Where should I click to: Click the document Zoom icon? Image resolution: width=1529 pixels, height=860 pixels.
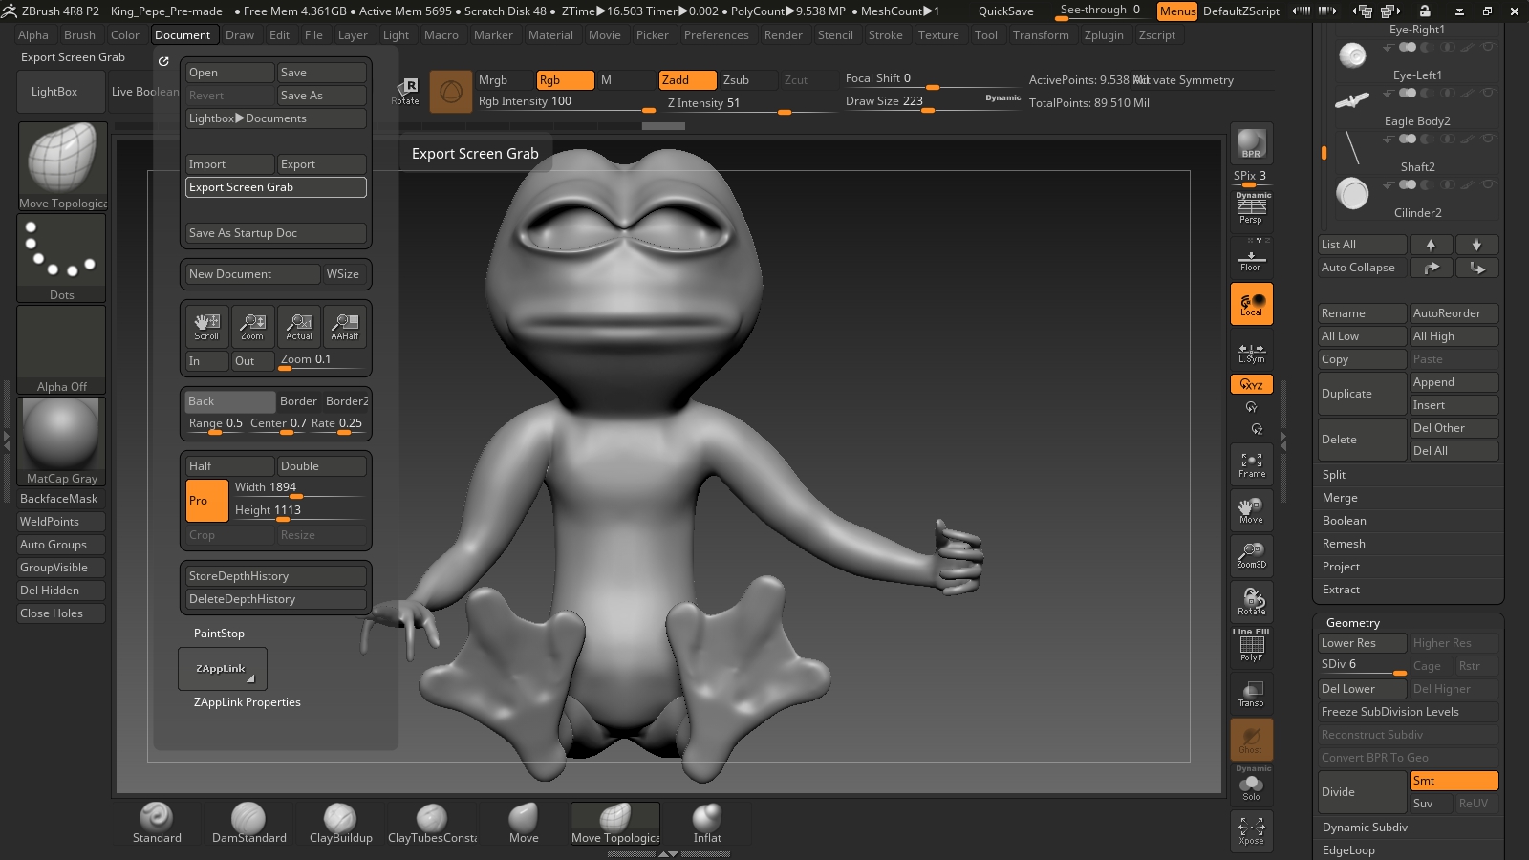252,327
